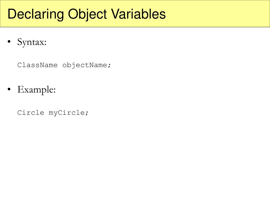Click the semicolon after objectName
This screenshot has width=270, height=203.
pos(109,66)
